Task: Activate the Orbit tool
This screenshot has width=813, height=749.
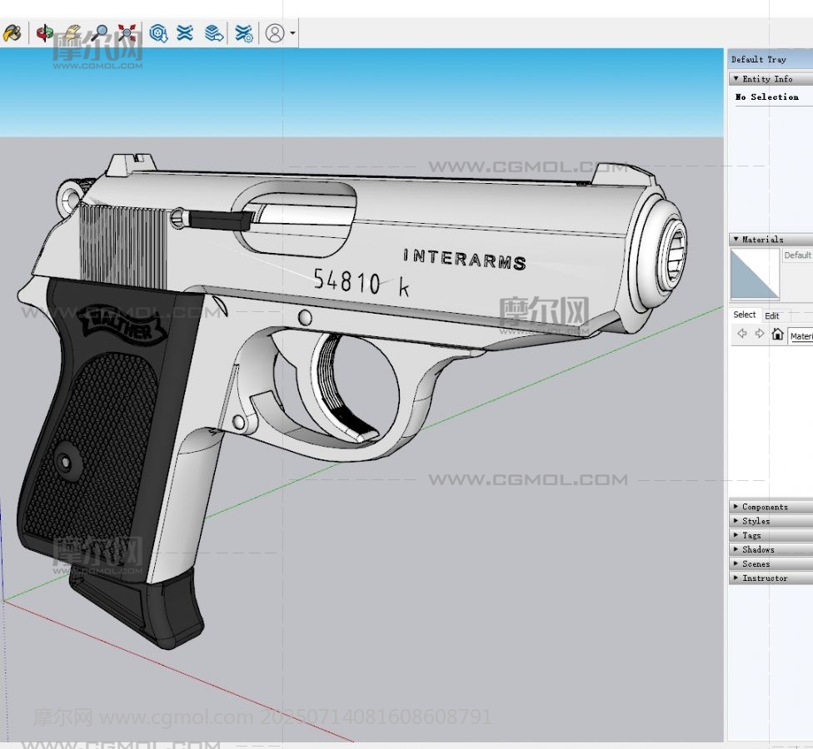Action: [45, 33]
